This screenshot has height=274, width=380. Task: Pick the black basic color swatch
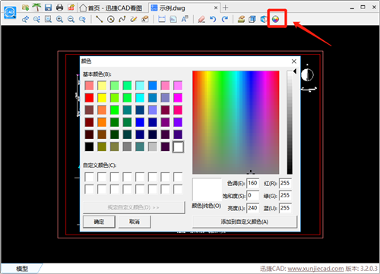(x=89, y=146)
